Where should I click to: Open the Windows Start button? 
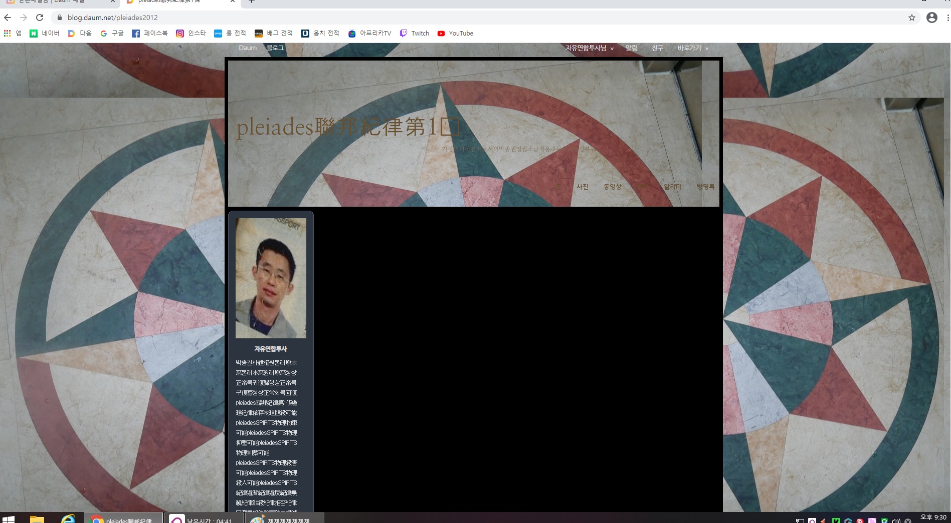point(9,519)
